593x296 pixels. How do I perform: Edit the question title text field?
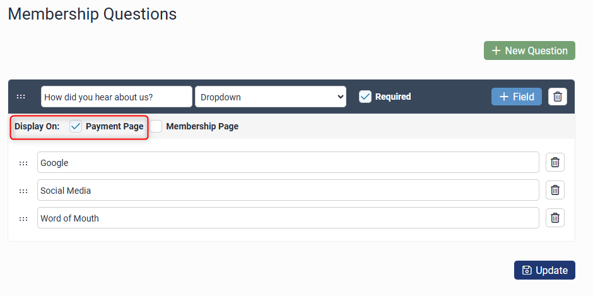tap(116, 97)
